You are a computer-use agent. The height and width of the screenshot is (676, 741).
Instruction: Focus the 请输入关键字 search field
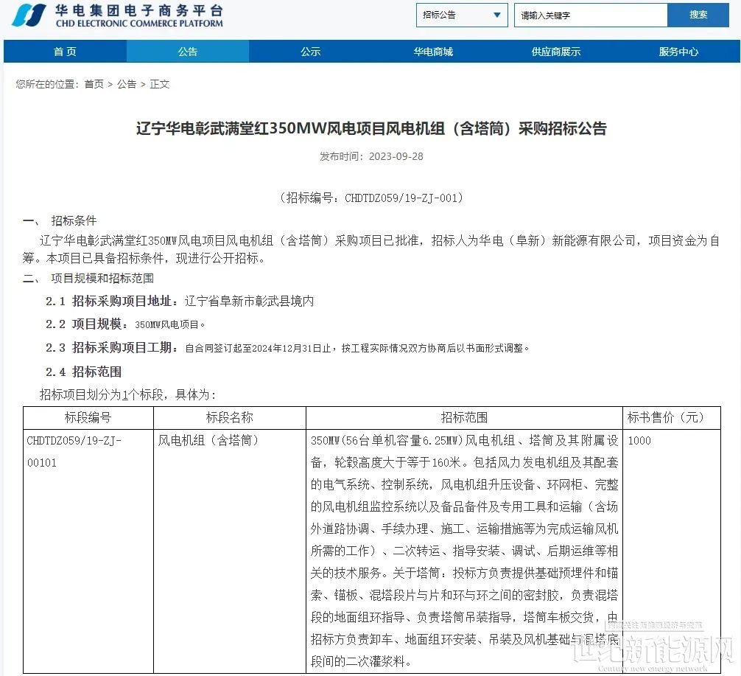tap(591, 15)
